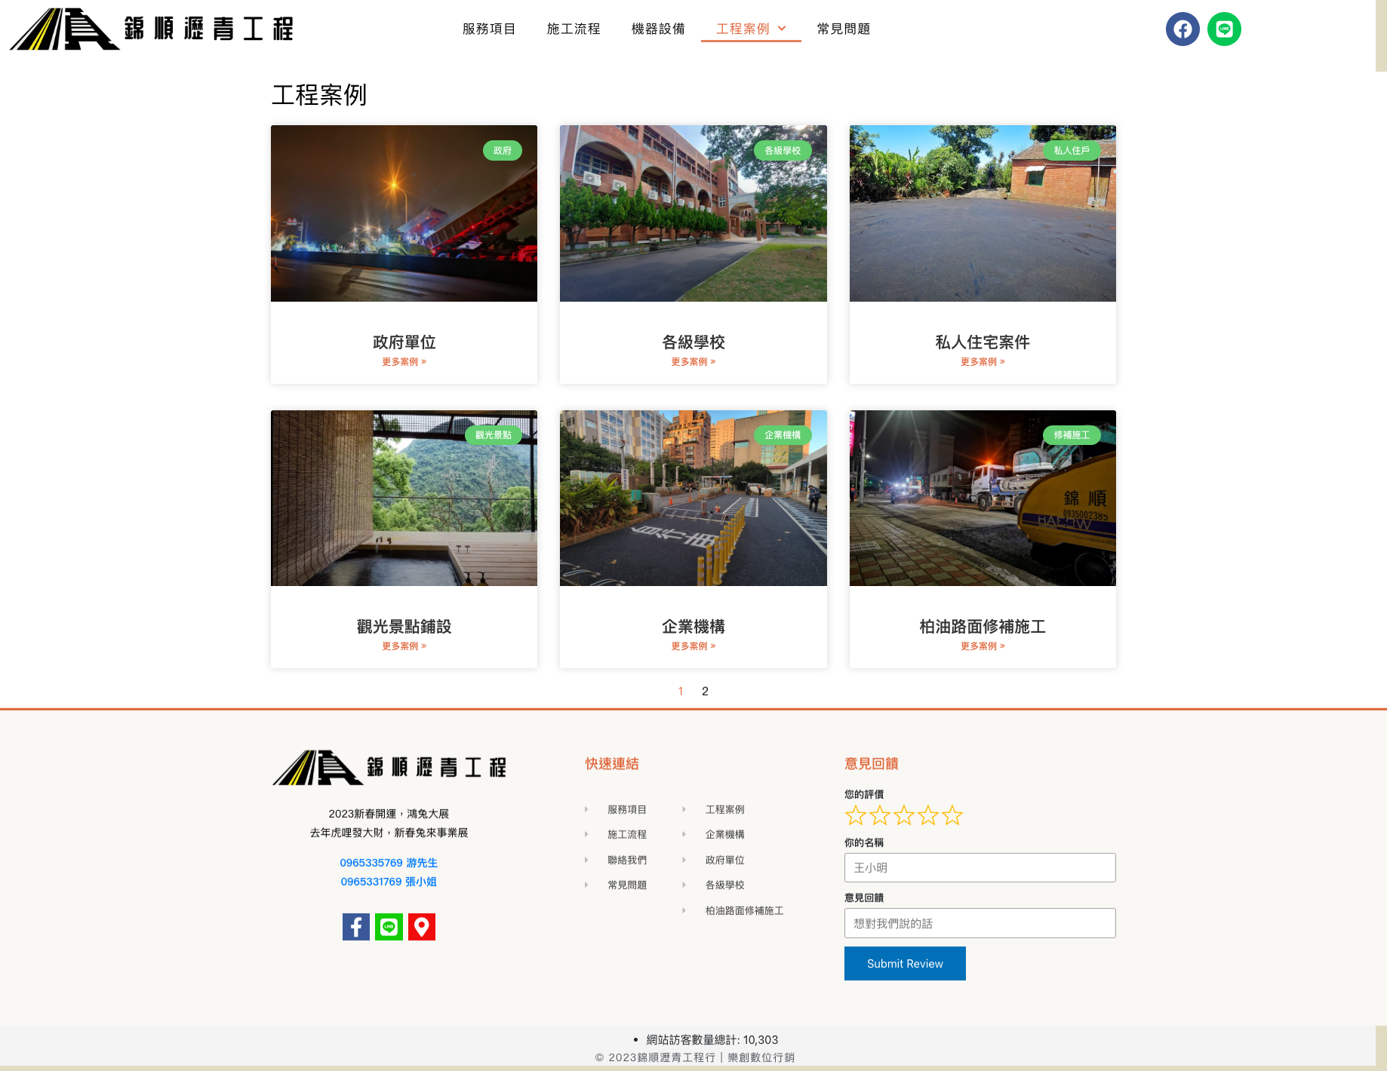
Task: Click the green LINE icon in the footer
Action: click(389, 927)
